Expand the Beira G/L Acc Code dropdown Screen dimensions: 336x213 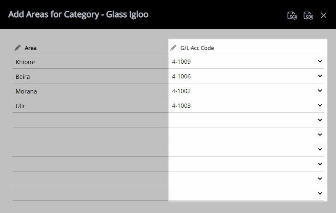(320, 76)
